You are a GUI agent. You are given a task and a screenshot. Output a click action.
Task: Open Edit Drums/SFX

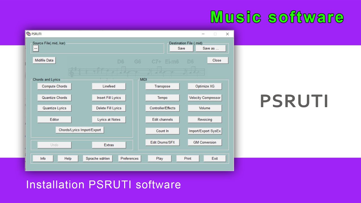coord(162,142)
